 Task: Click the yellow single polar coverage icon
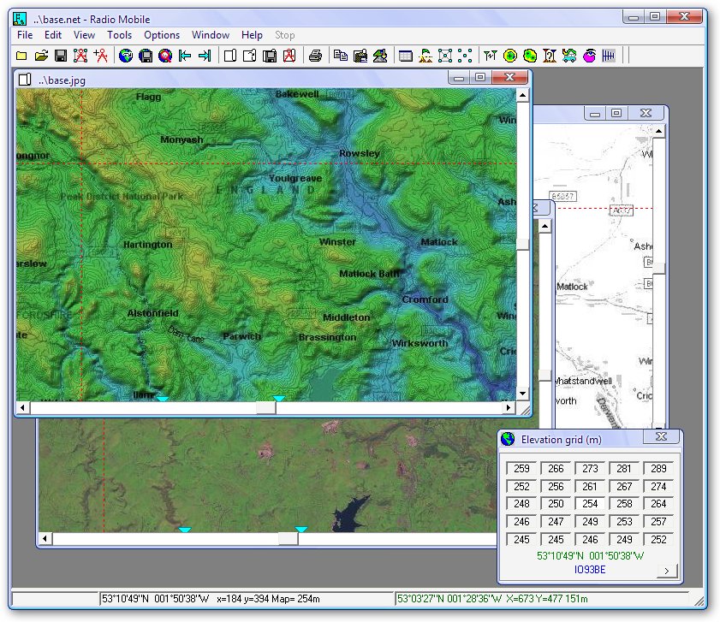point(510,56)
